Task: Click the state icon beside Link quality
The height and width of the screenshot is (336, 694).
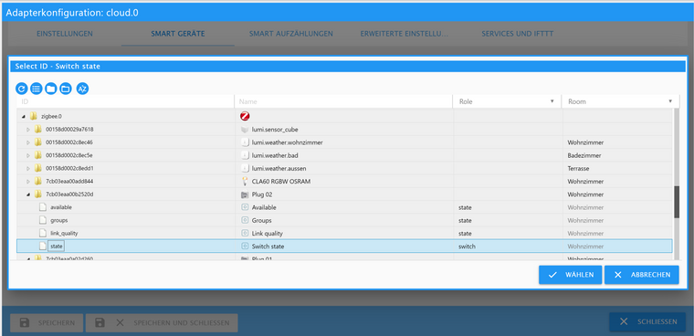Action: (x=245, y=233)
